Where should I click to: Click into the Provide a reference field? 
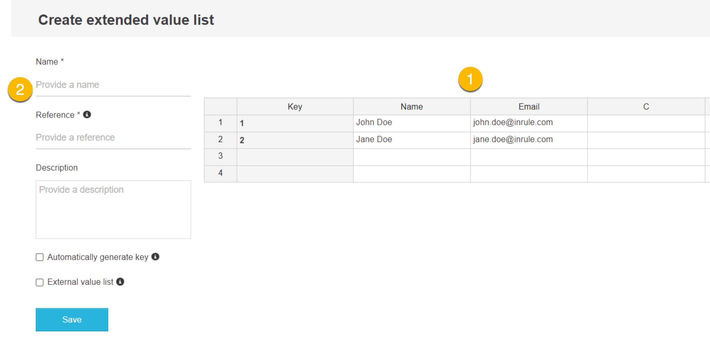pyautogui.click(x=113, y=137)
